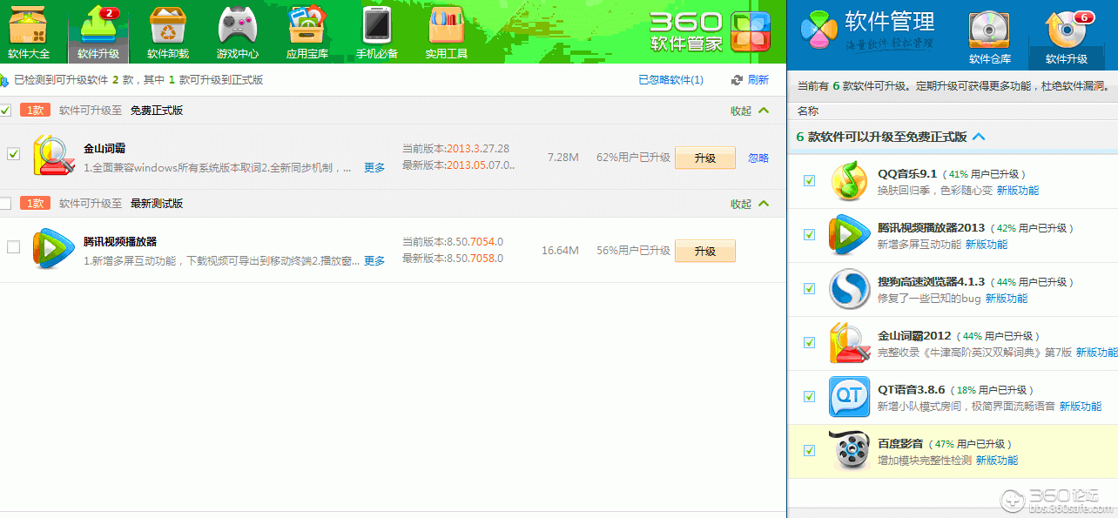Expand 金山词霸 description with 更多
This screenshot has height=518, width=1118.
coord(374,168)
